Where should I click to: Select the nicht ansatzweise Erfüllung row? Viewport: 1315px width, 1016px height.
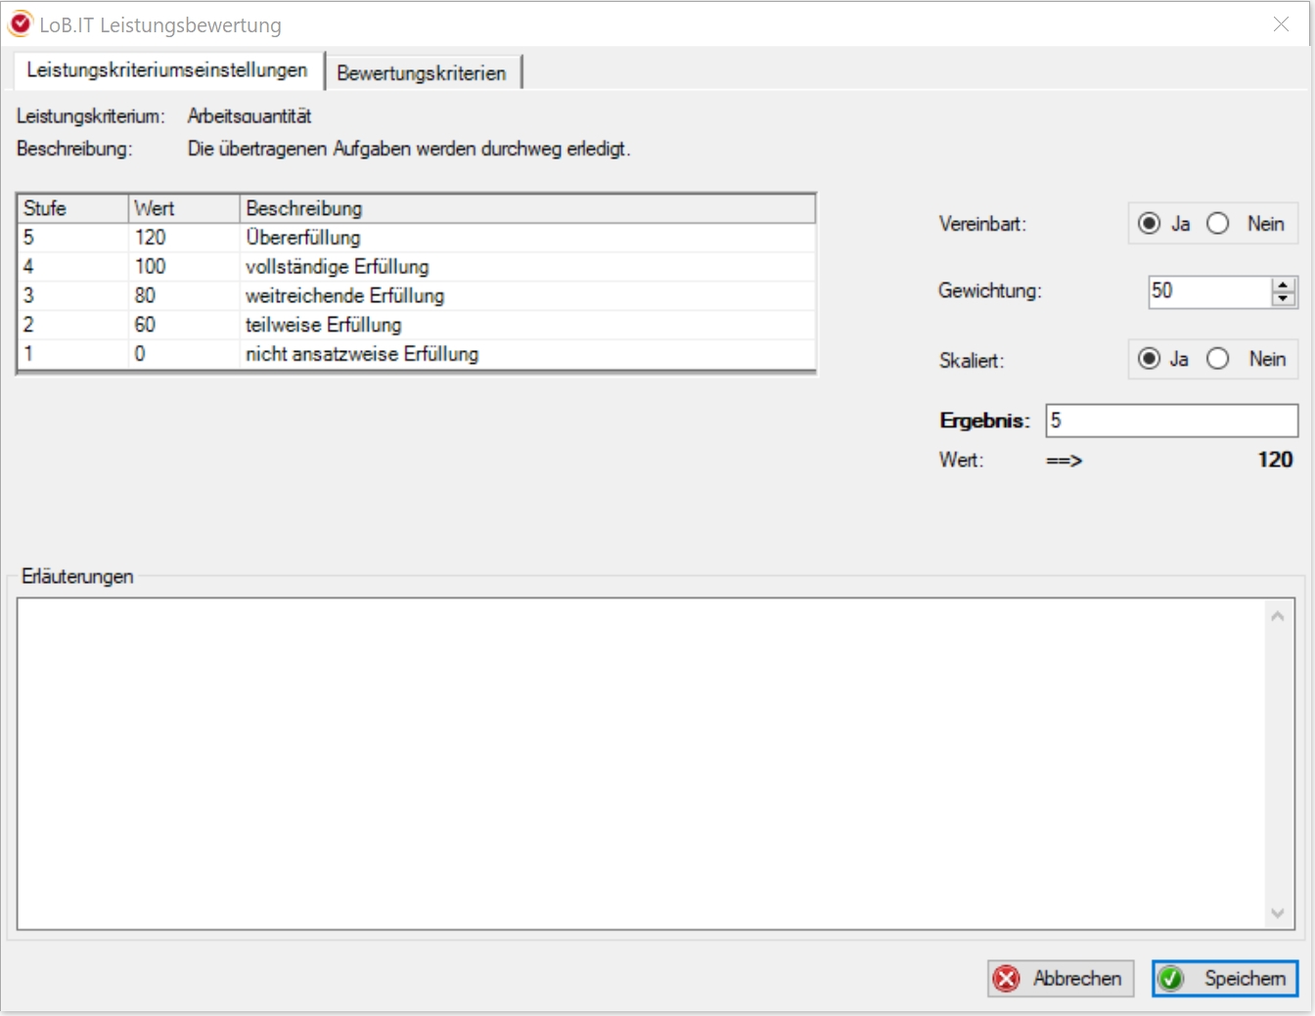click(x=417, y=354)
